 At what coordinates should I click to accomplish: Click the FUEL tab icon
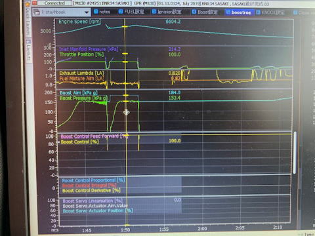coord(121,11)
